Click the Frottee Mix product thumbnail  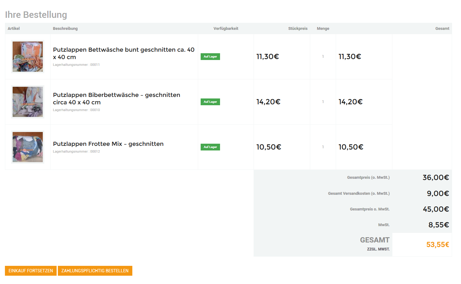pos(28,147)
